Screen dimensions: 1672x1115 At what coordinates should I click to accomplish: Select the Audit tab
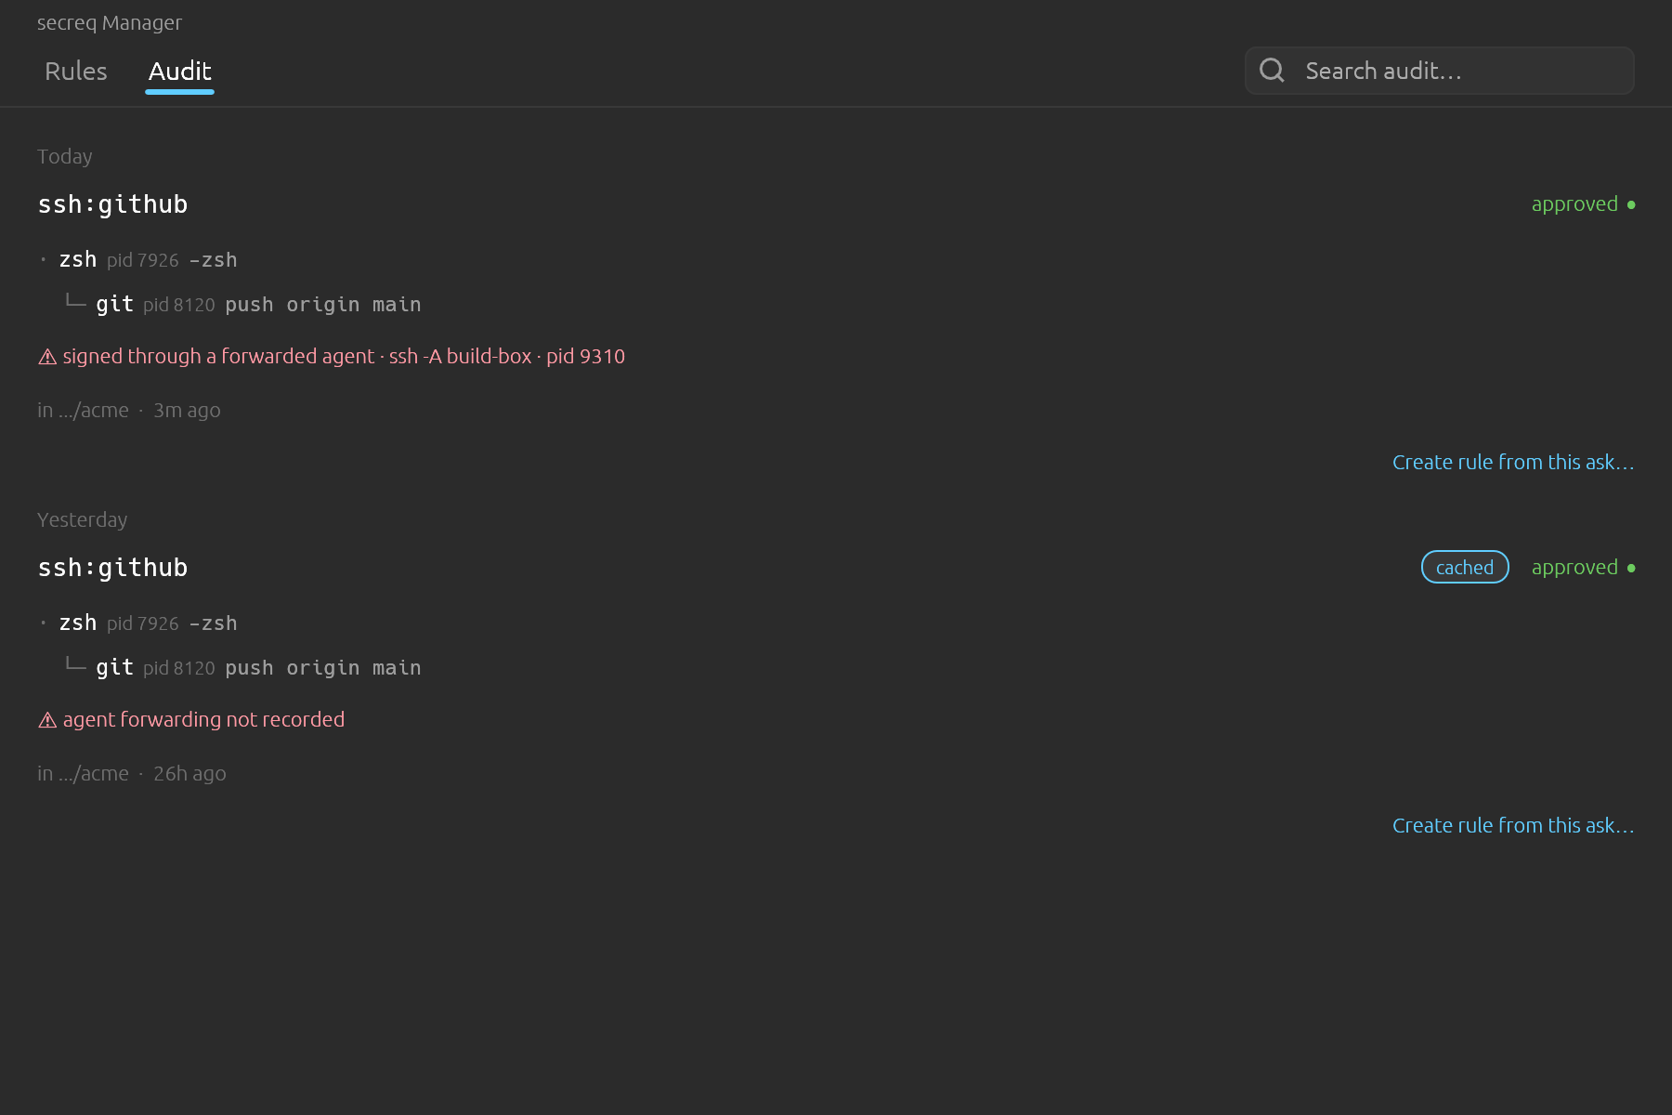[180, 72]
